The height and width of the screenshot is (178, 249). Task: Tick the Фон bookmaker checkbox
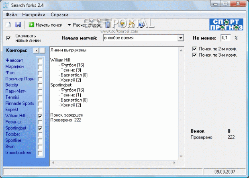click(x=40, y=73)
